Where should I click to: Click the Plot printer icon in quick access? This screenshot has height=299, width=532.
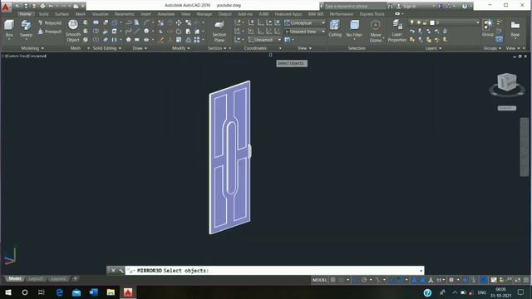[x=42, y=6]
